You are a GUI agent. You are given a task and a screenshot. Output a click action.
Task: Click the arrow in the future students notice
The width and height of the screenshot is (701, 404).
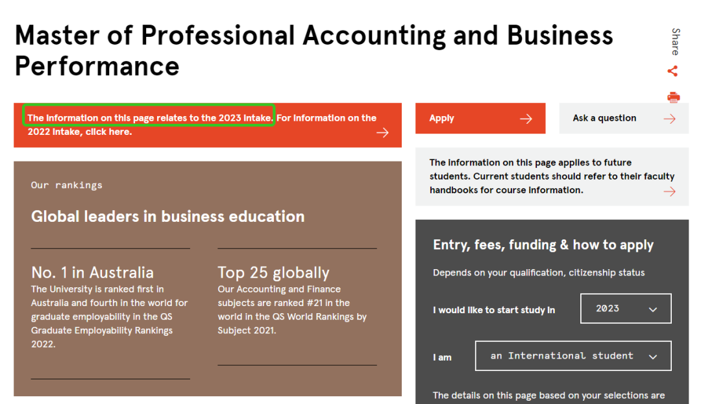(669, 191)
